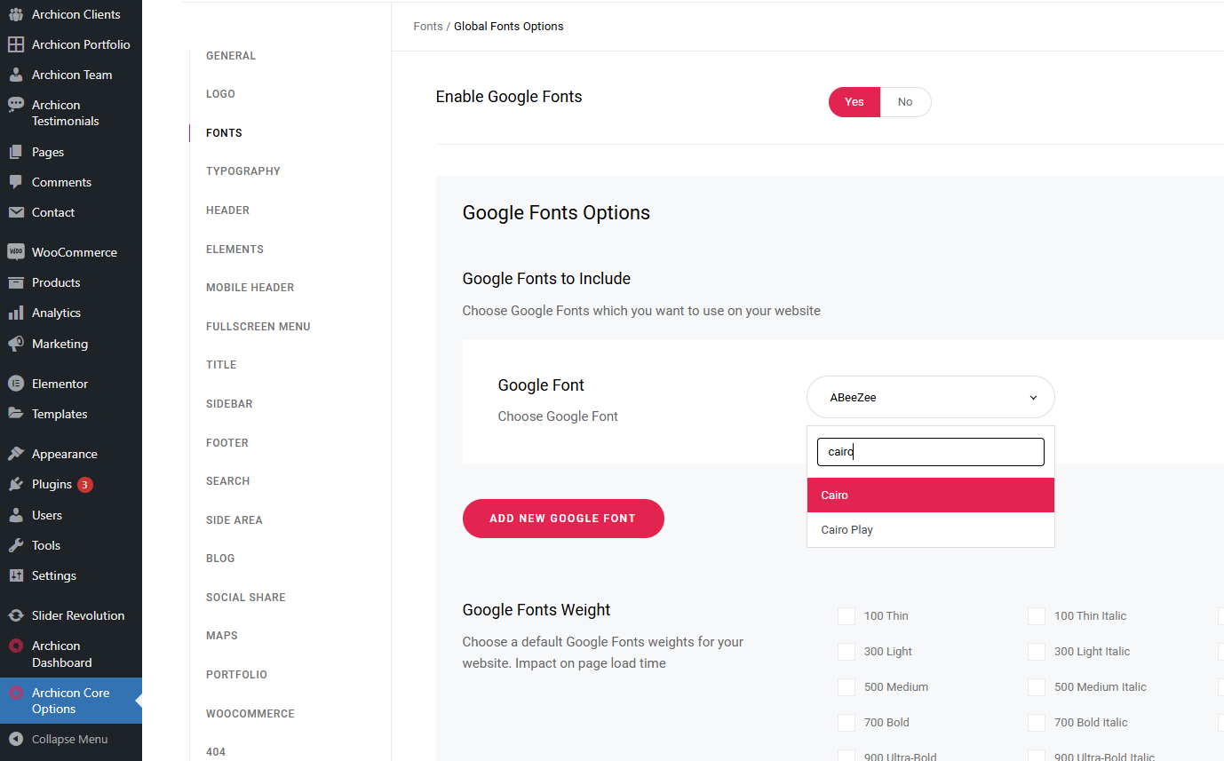Set Enable Google Fonts to No
The image size is (1224, 761).
click(x=904, y=102)
